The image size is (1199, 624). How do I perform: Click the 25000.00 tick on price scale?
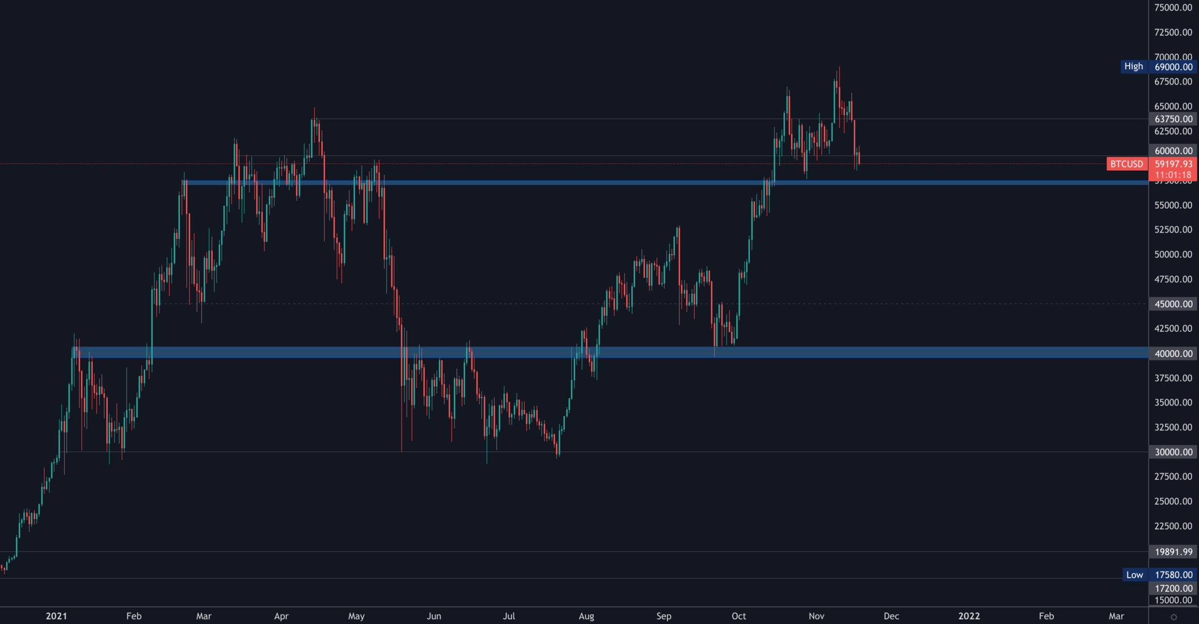[x=1173, y=501]
